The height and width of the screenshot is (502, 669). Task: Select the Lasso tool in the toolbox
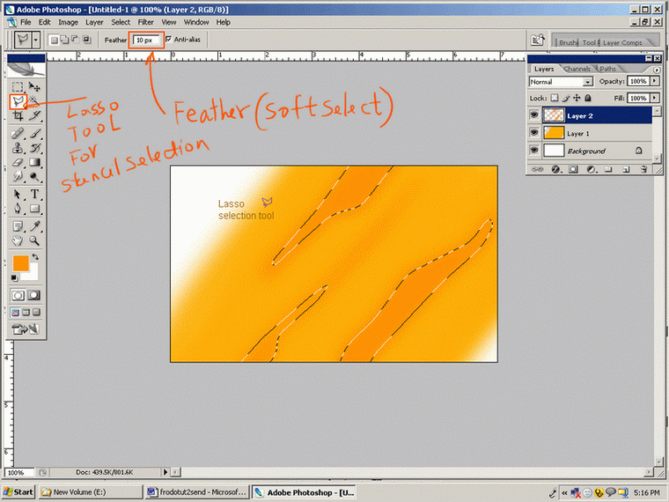pos(18,101)
